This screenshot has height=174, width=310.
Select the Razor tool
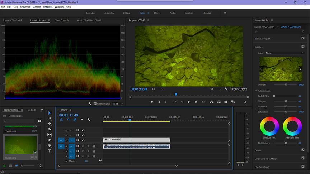pos(50,129)
